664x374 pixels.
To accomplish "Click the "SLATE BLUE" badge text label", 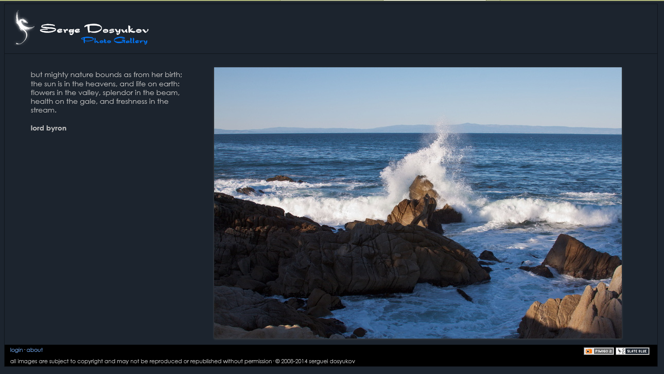I will 637,351.
